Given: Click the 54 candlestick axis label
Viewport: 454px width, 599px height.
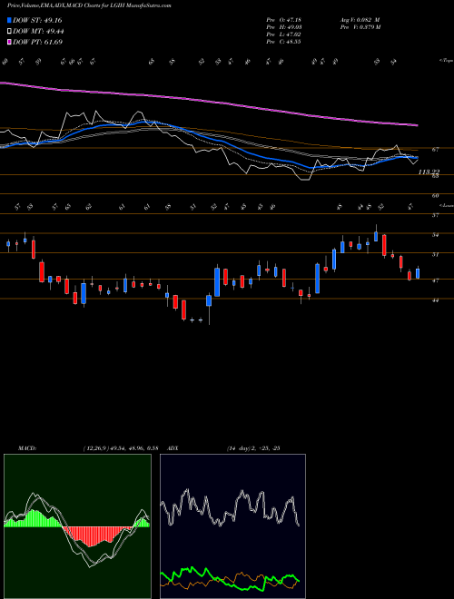Looking at the screenshot, I should pyautogui.click(x=435, y=235).
